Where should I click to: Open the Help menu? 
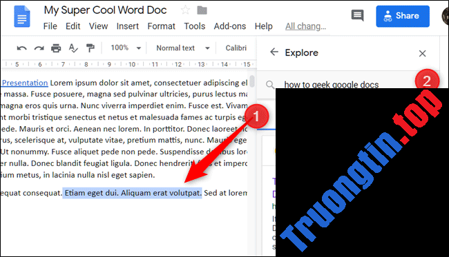pos(263,26)
